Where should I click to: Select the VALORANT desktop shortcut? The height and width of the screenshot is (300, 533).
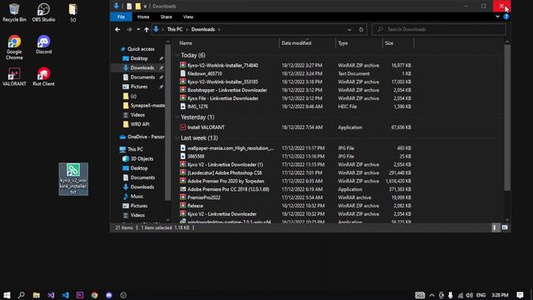(14, 77)
